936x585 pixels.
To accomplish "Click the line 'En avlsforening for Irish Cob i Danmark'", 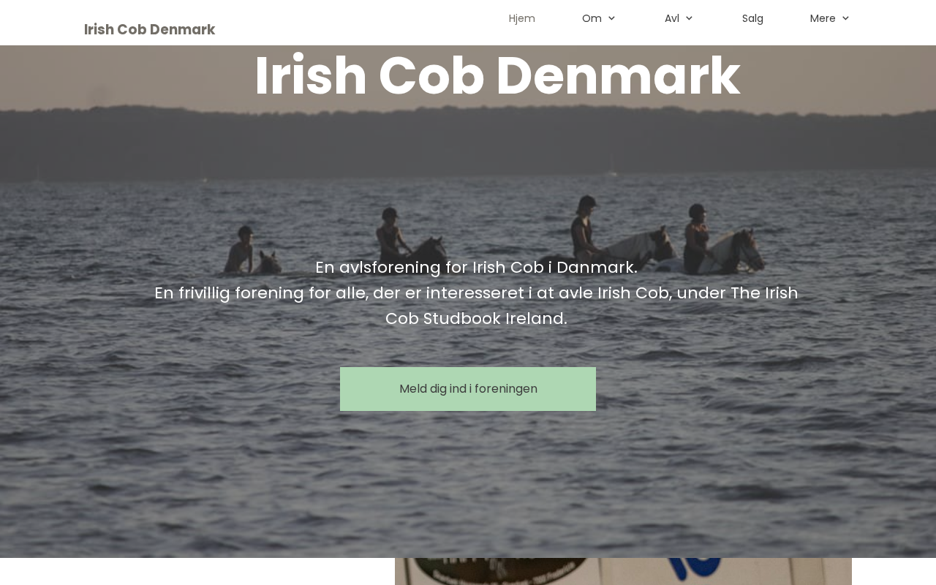I will coord(476,268).
